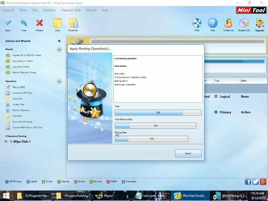Open Show Disk Properties
This screenshot has width=268, height=201.
tap(23, 122)
